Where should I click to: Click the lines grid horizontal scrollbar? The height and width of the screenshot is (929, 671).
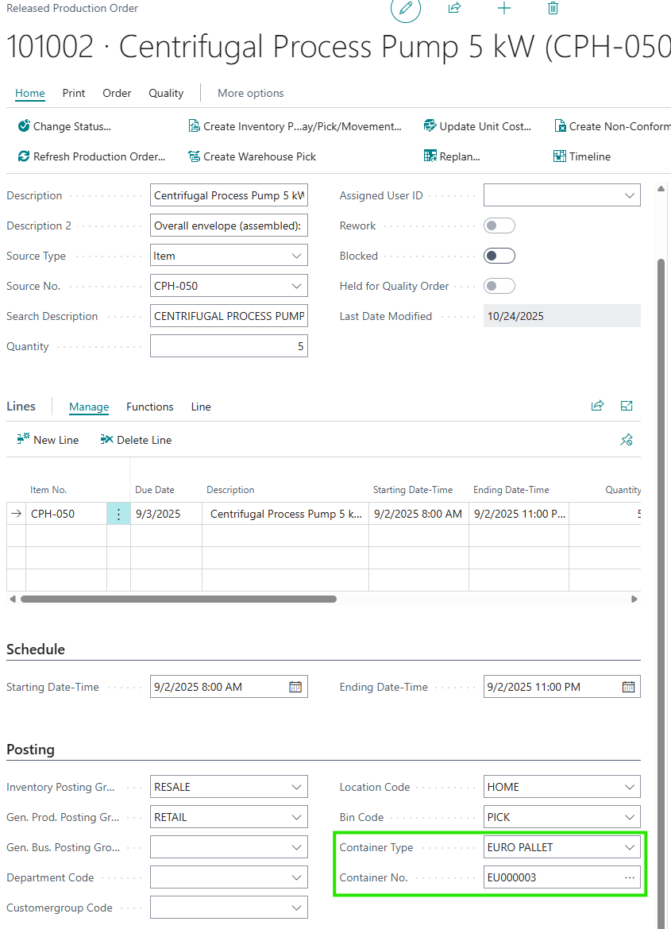point(179,599)
